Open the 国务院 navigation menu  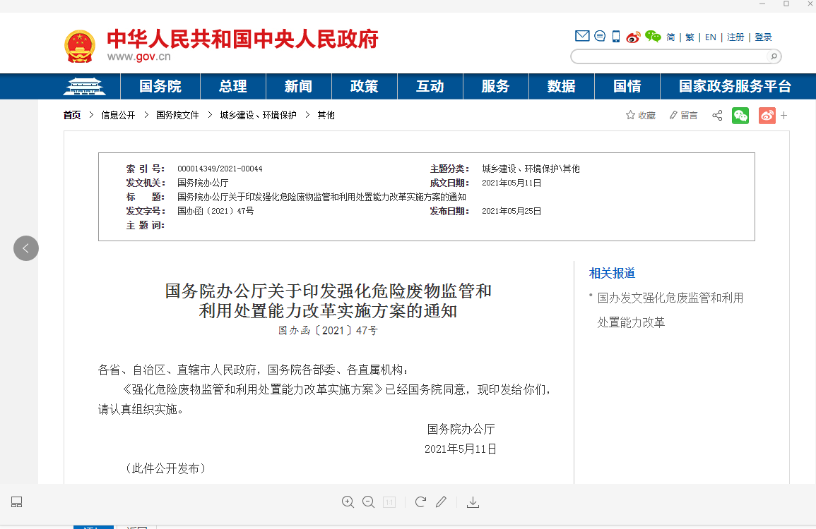tap(160, 87)
